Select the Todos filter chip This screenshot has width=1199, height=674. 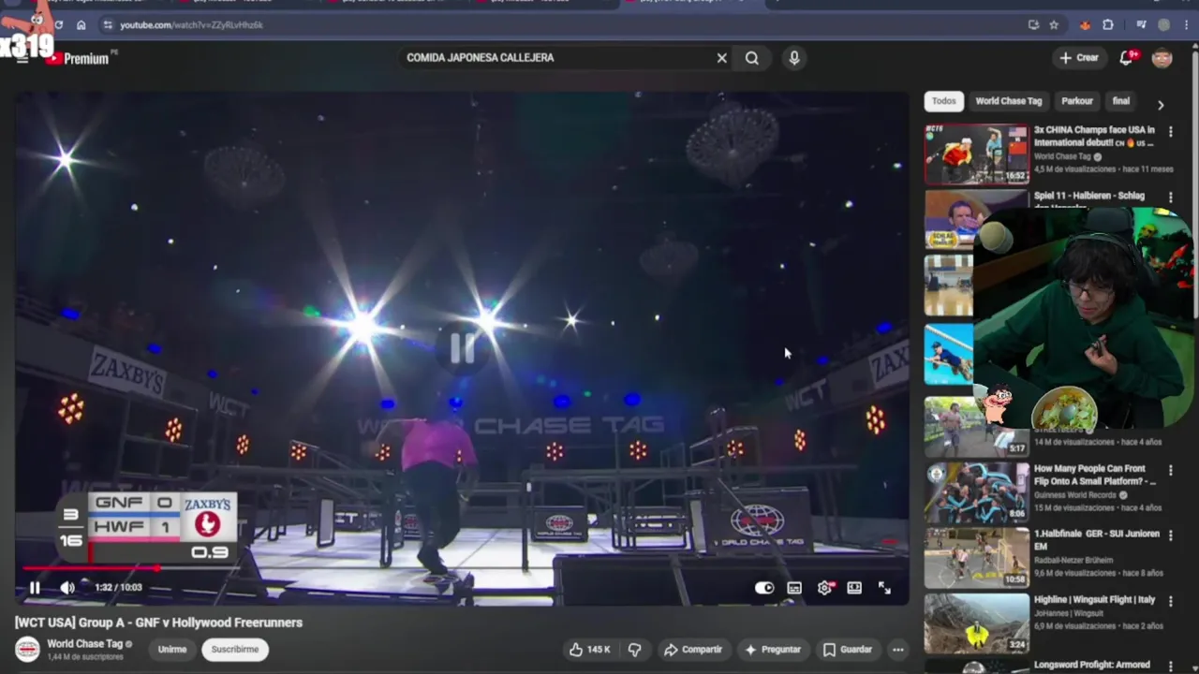(x=943, y=101)
